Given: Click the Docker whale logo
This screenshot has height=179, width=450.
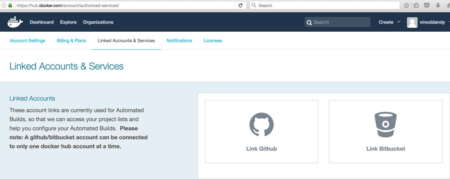Looking at the screenshot, I should pos(15,22).
